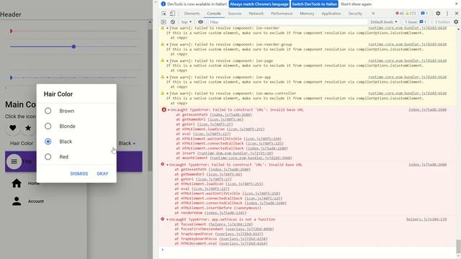
Task: Click Always match Chrome's language button
Action: 259,4
